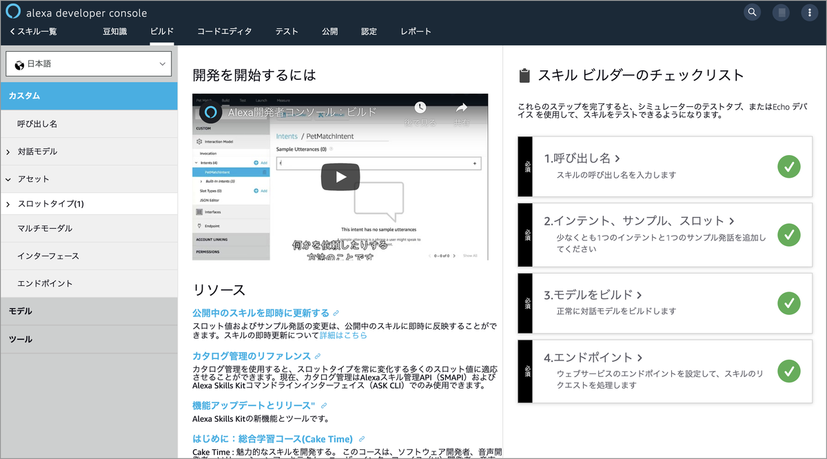Open the カタログ管理のリファレンス link
This screenshot has height=459, width=827.
252,356
